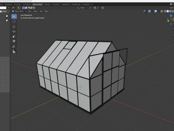Viewport: 174px width, 131px height.
Task: Switch to the Shading workspace tab
Action: [47, 4]
